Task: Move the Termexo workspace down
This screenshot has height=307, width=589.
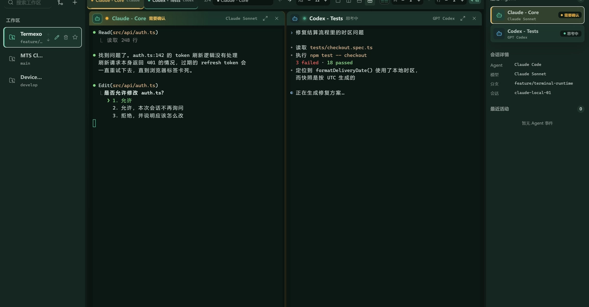Action: coord(48,40)
